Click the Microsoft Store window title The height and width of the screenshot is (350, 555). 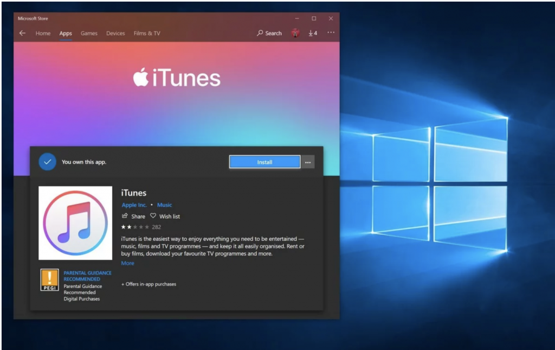[x=33, y=18]
